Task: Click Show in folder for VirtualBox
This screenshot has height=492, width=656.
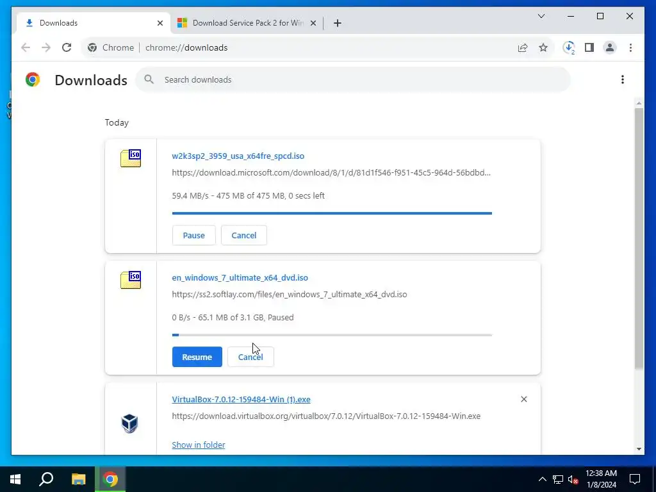Action: (199, 445)
